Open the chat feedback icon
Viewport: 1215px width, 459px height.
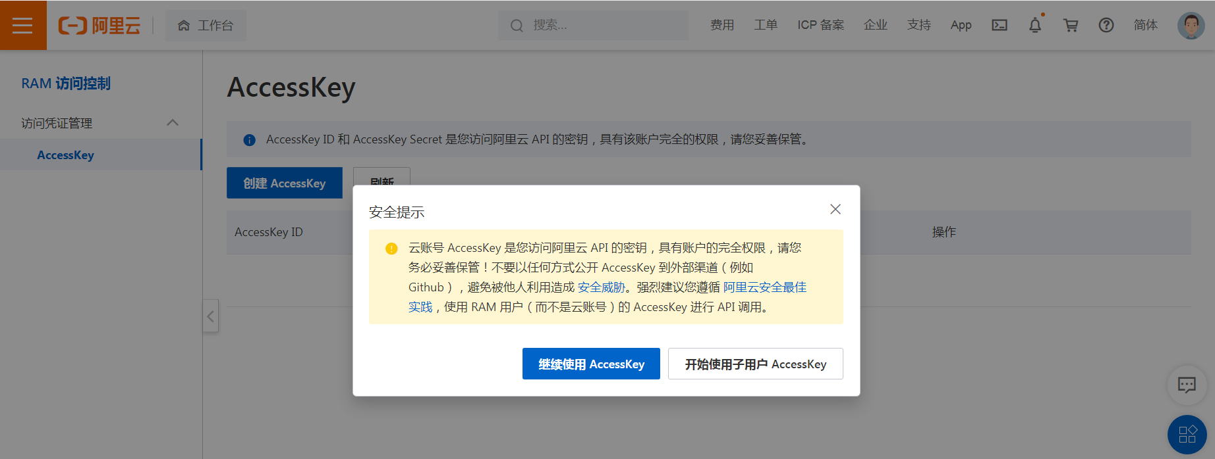[1187, 385]
